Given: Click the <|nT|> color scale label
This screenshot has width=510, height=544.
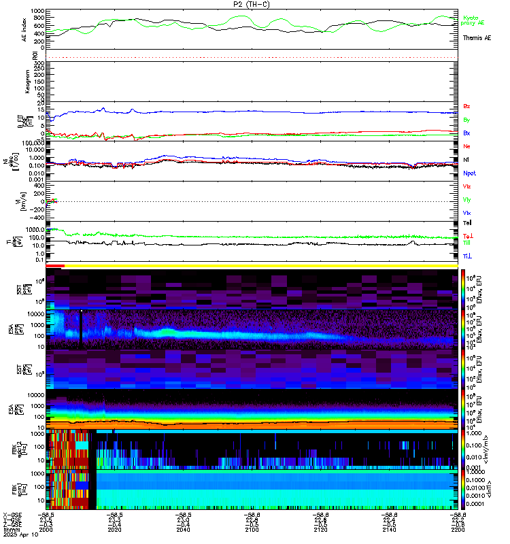Looking at the screenshot, I should click(489, 489).
